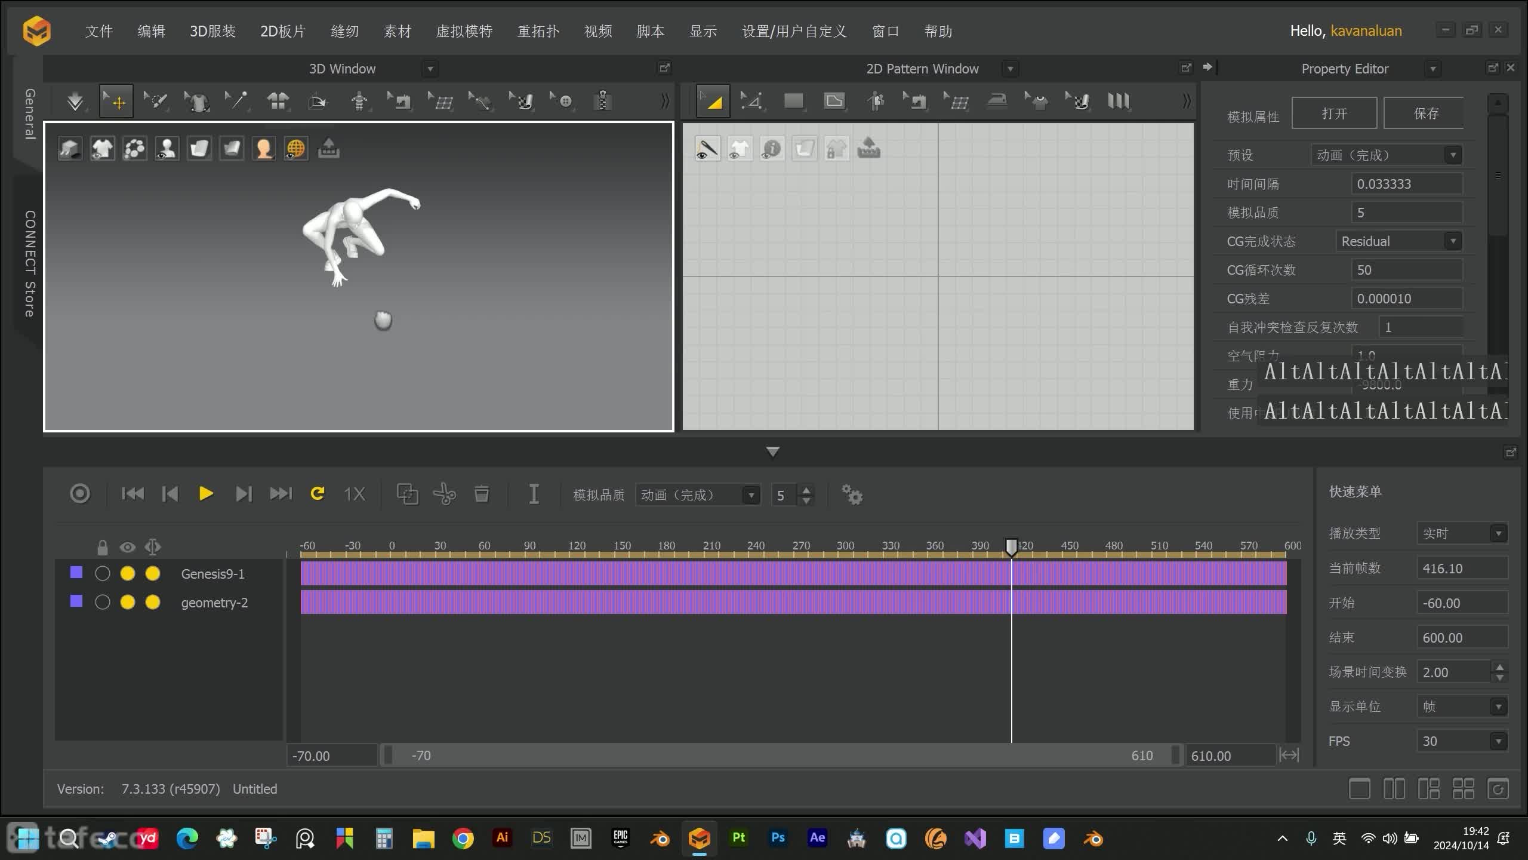Toggle purple square for Genesis9-1 track
Viewport: 1528px width, 860px height.
(x=76, y=572)
